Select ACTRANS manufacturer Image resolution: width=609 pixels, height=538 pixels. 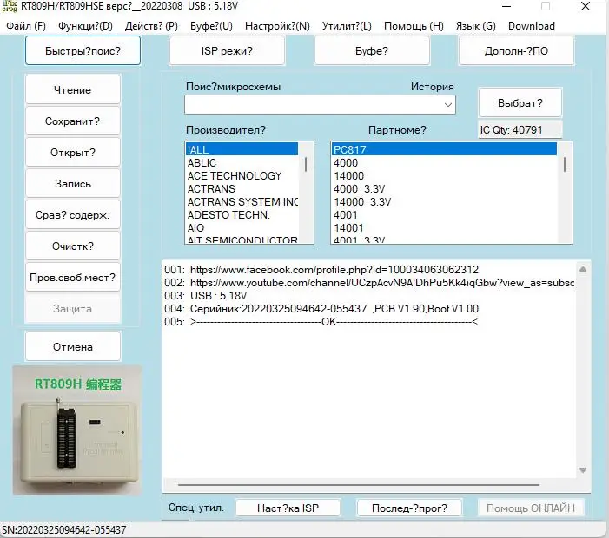point(242,189)
